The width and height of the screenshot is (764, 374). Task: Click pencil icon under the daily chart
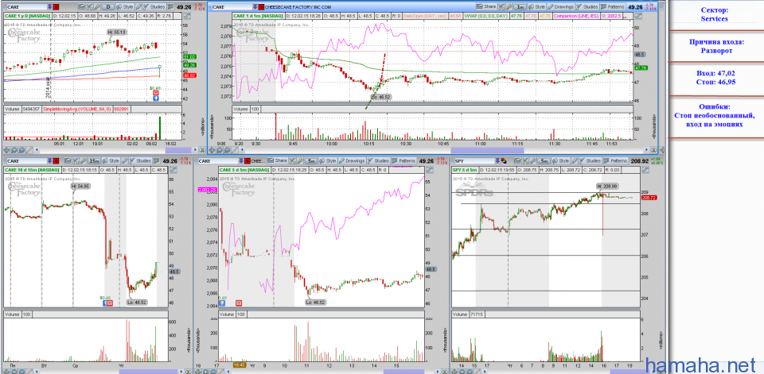coord(29,150)
